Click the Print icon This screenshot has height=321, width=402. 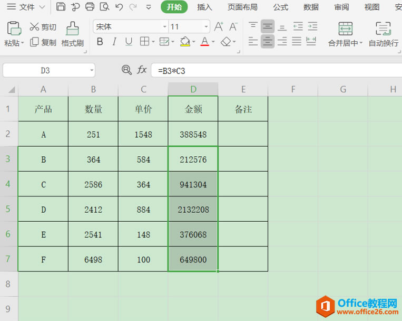(90, 7)
